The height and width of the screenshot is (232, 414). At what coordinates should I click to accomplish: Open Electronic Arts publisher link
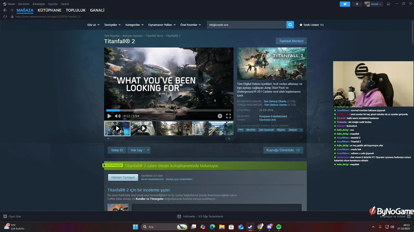[x=267, y=120]
